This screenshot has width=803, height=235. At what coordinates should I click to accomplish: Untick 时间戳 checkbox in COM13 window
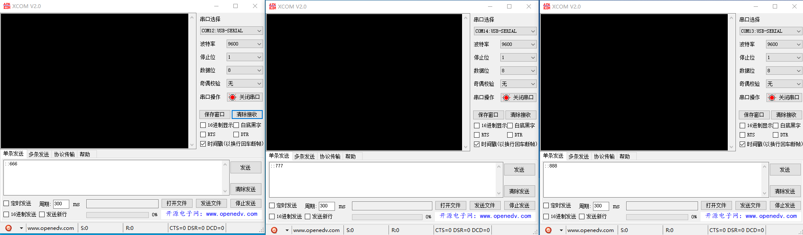743,144
